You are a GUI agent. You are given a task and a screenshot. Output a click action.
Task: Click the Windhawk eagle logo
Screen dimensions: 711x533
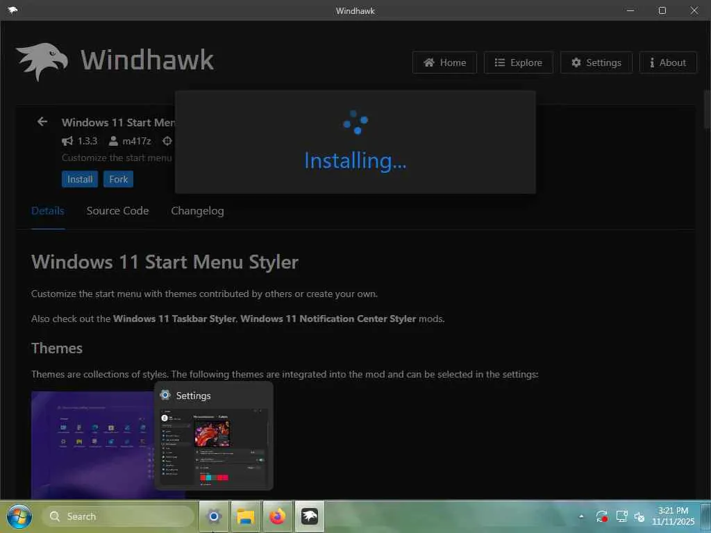42,61
